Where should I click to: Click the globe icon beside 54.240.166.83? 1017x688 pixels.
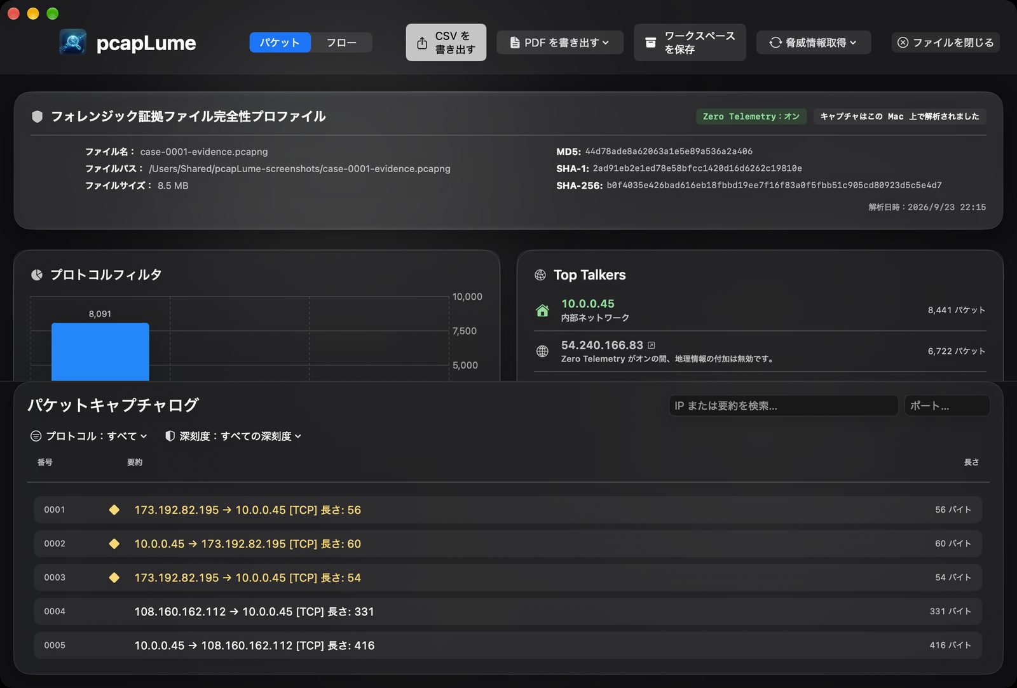point(542,351)
